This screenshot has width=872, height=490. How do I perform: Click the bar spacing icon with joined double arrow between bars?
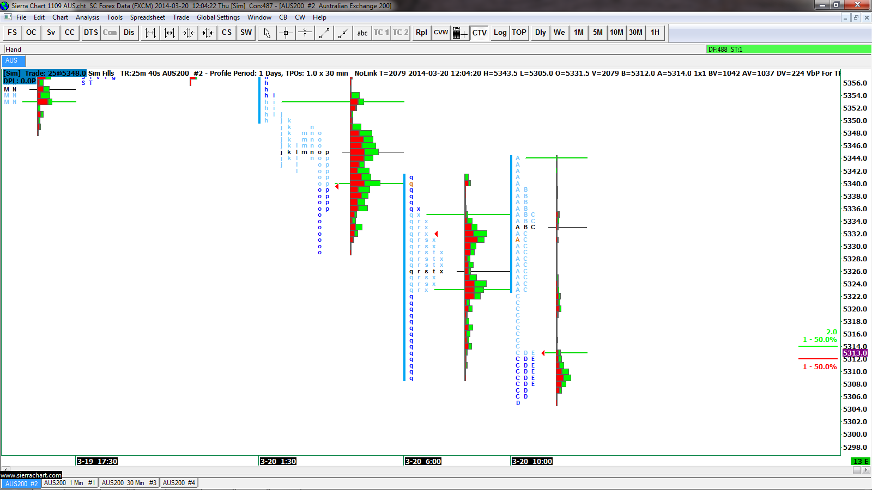tap(169, 33)
